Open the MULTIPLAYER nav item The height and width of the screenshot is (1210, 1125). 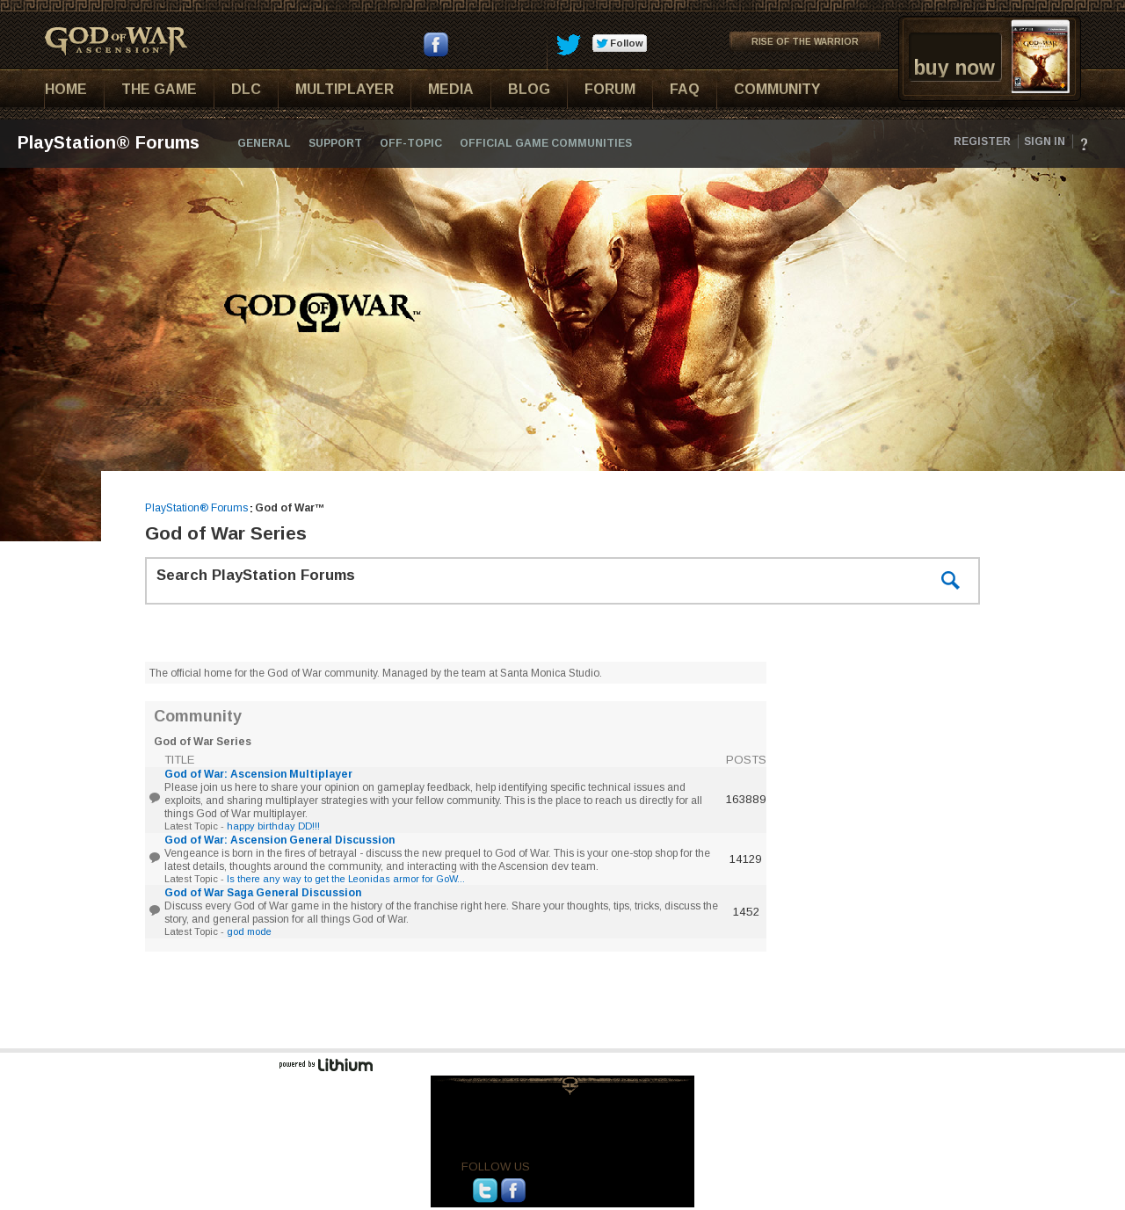coord(345,90)
